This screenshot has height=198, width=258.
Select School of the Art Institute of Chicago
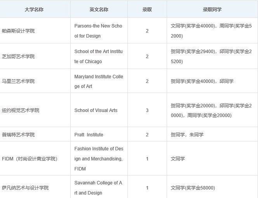pyautogui.click(x=98, y=56)
